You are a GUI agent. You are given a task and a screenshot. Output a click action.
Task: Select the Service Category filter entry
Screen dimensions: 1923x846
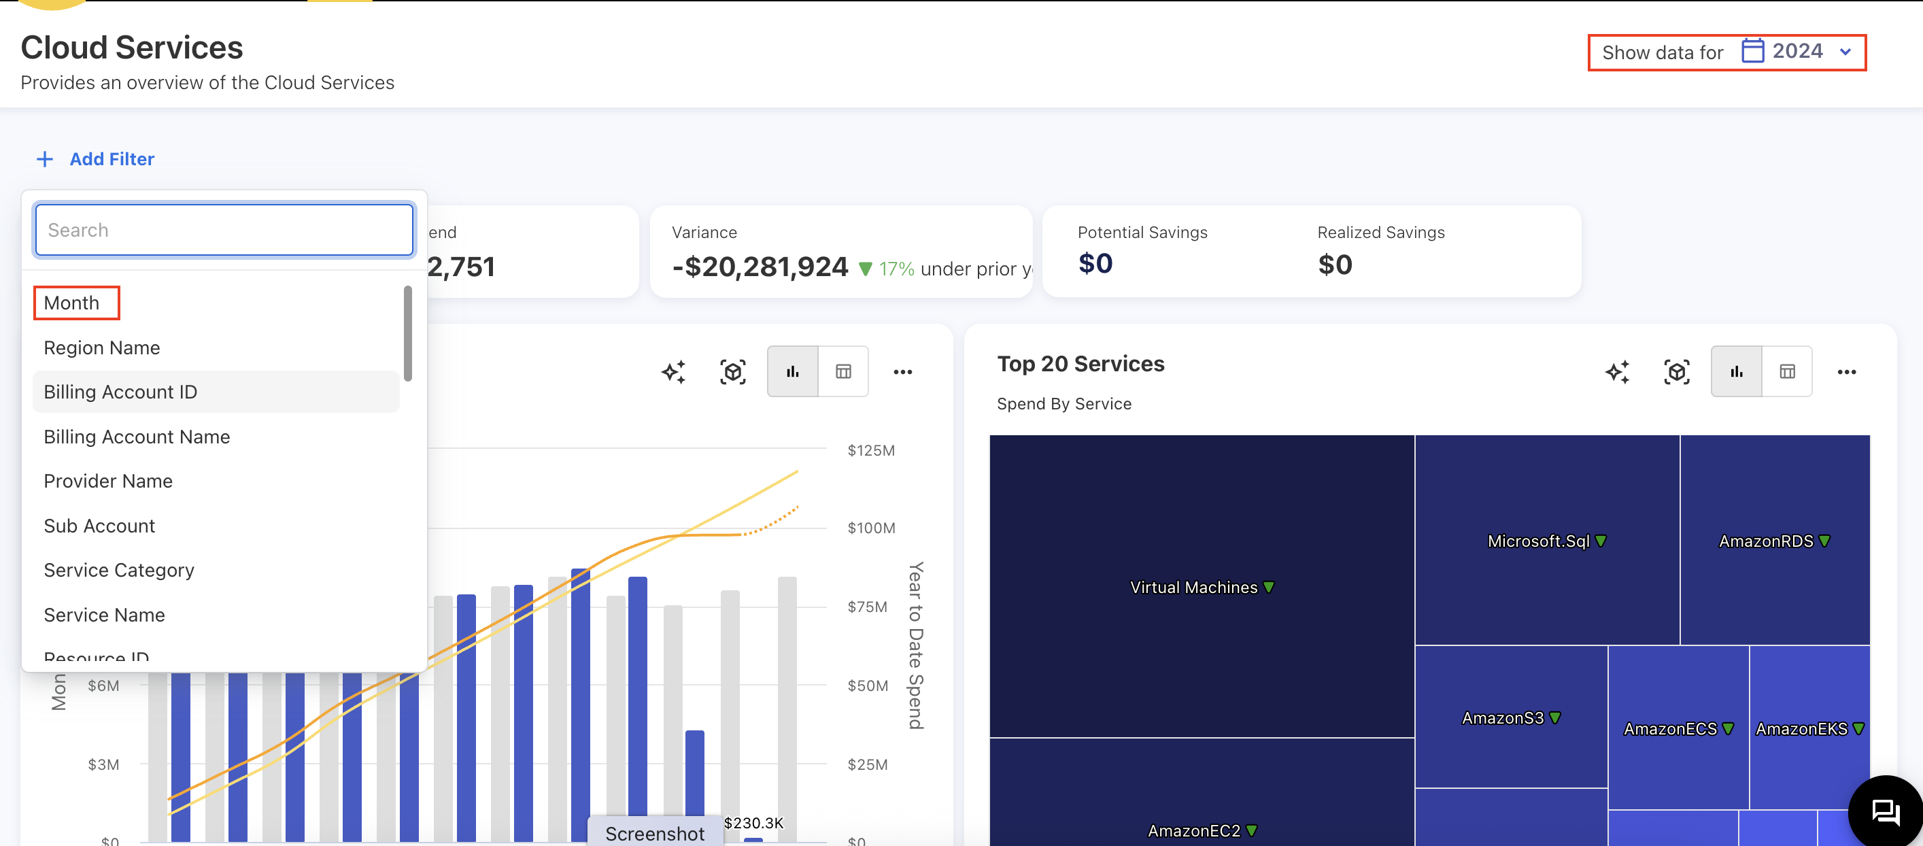119,570
